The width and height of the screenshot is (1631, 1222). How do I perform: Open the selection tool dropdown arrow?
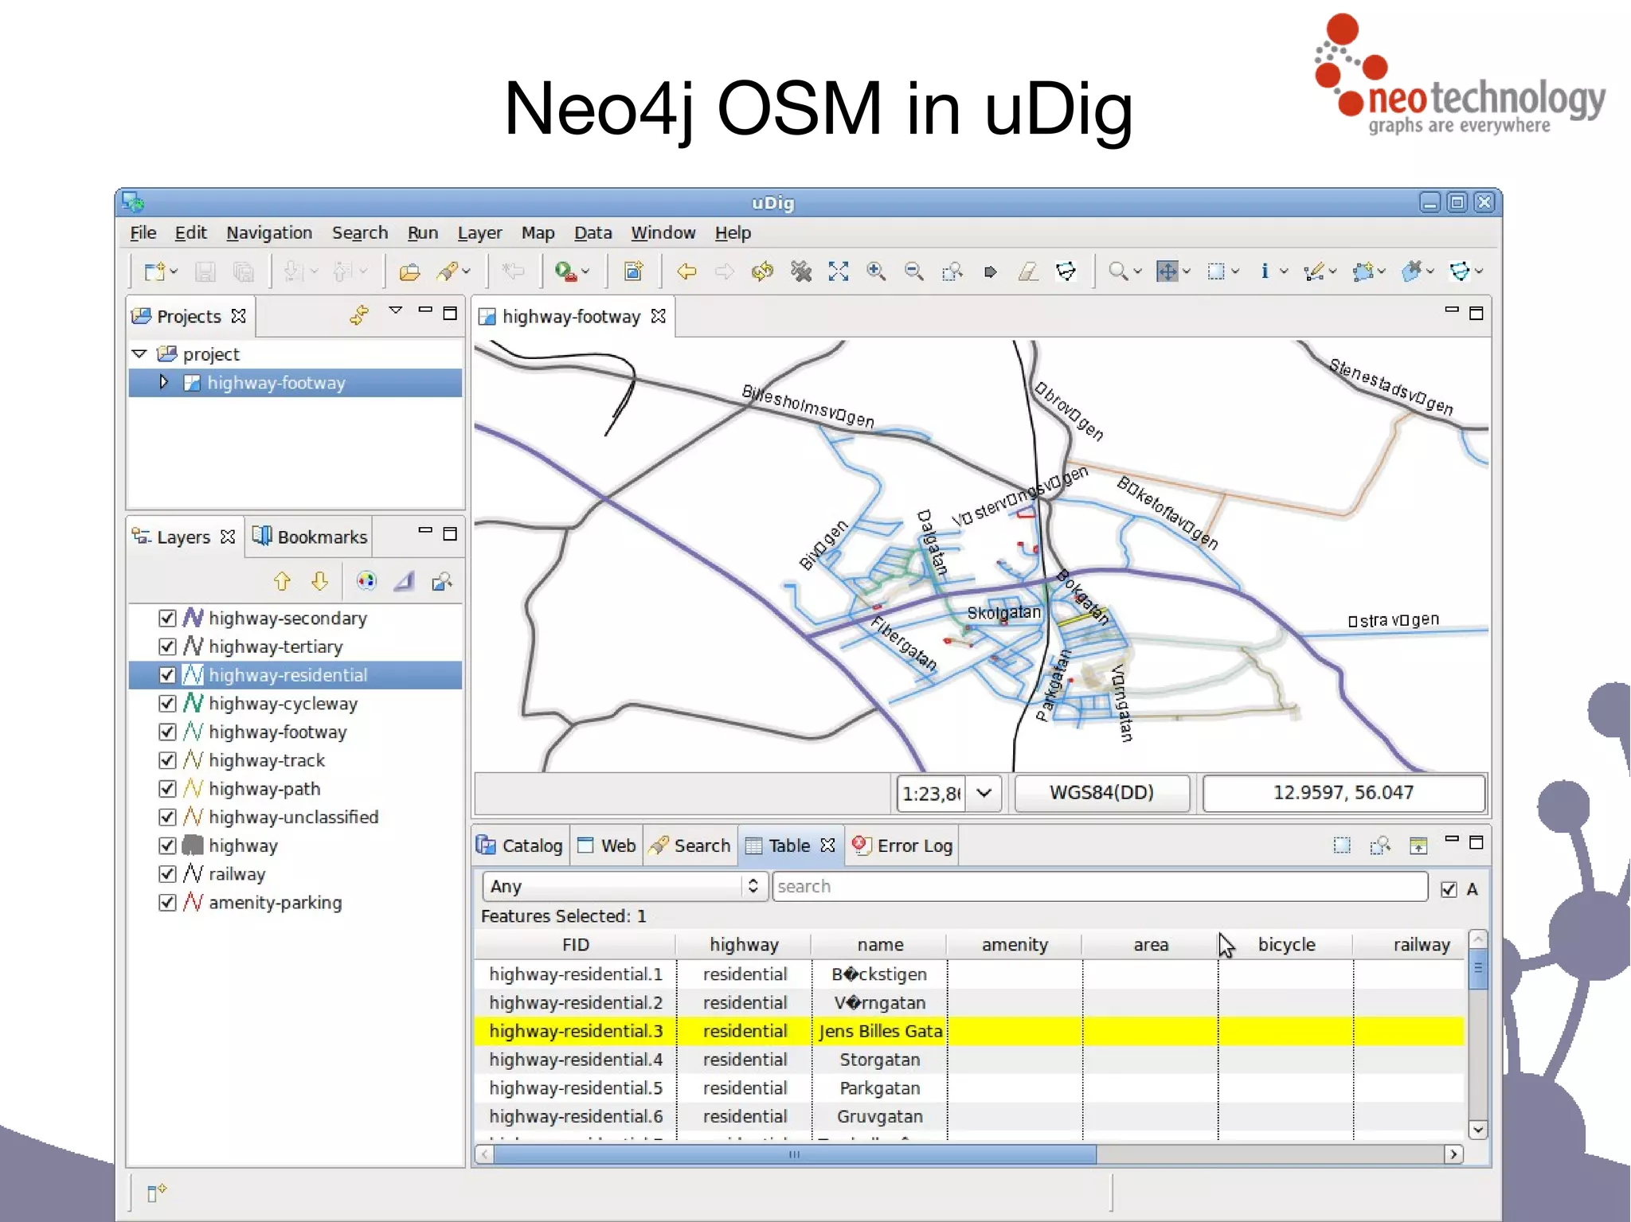pos(1235,272)
